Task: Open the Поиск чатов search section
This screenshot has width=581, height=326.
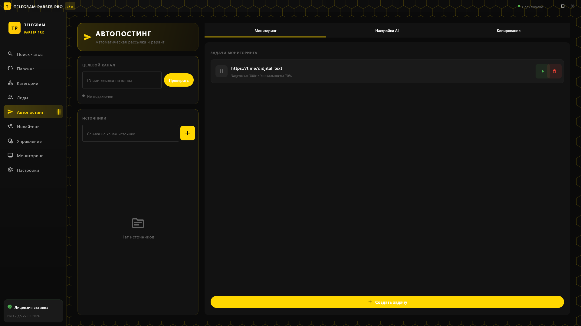Action: [x=30, y=54]
